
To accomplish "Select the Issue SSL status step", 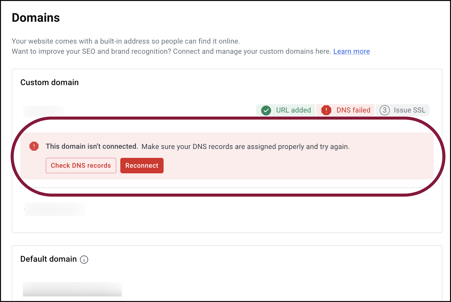I will pos(403,110).
